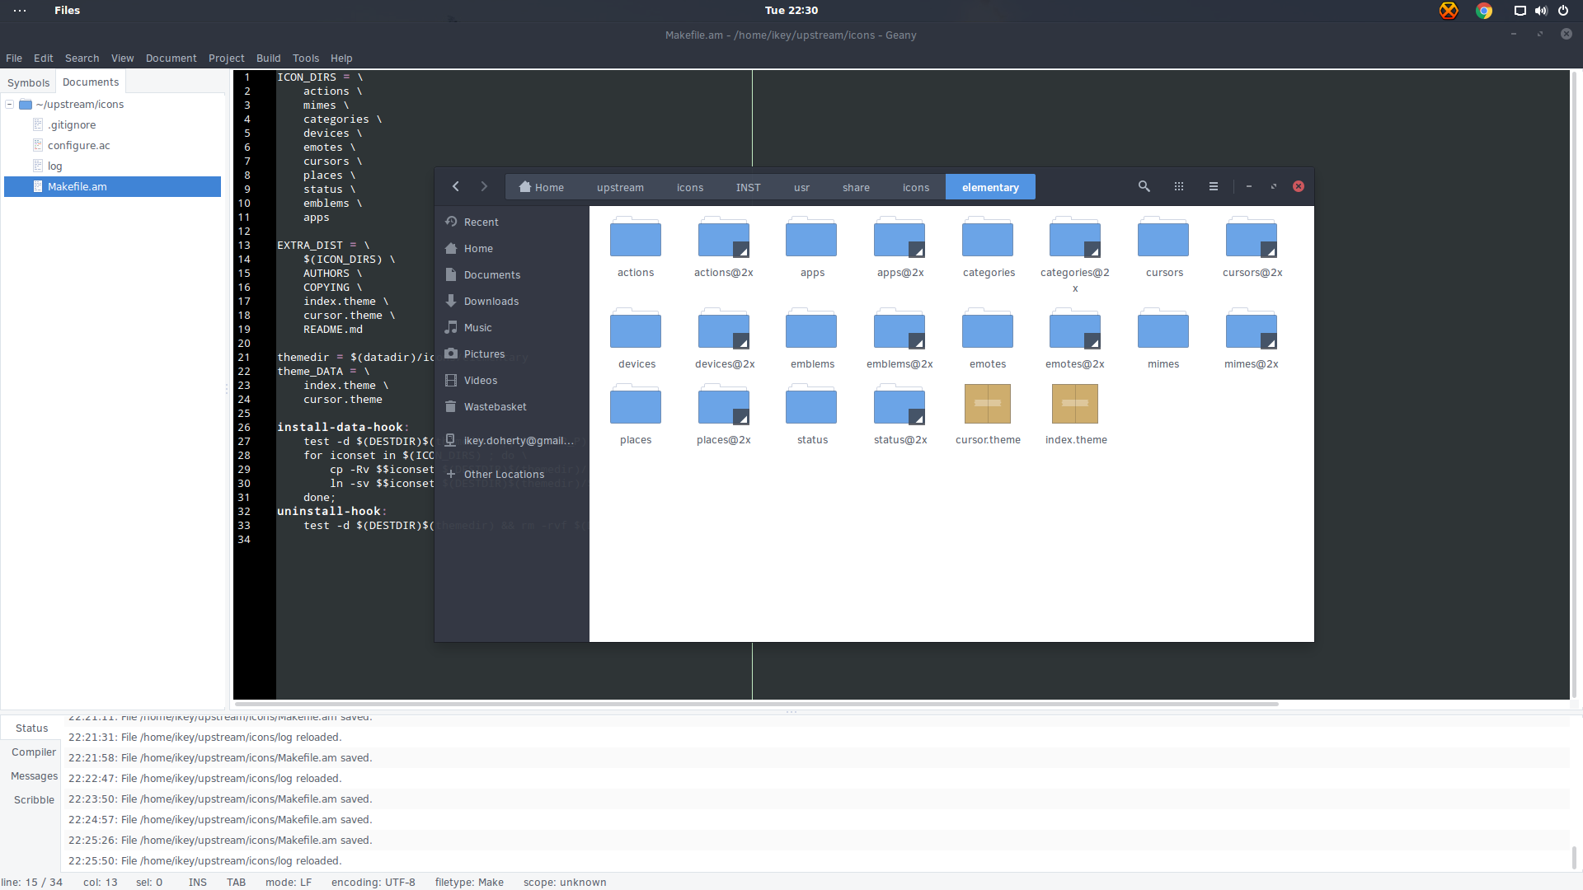Open the Files app menu in top bar
1583x890 pixels.
pos(67,11)
